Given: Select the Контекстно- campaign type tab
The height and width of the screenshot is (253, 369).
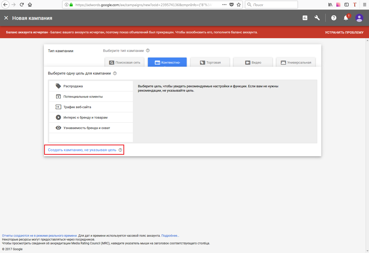Looking at the screenshot, I should 167,62.
